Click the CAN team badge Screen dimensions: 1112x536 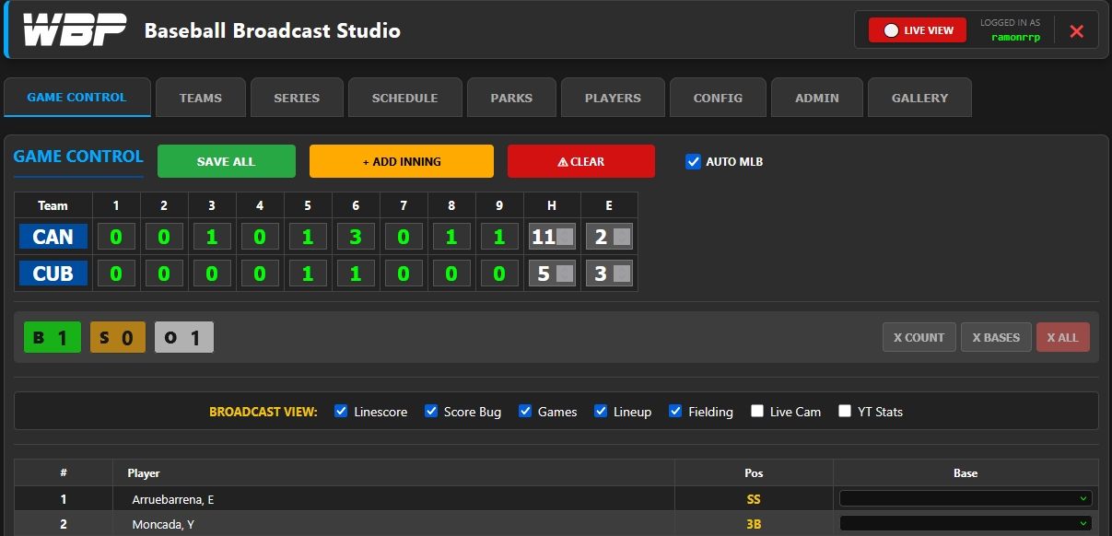(x=53, y=237)
